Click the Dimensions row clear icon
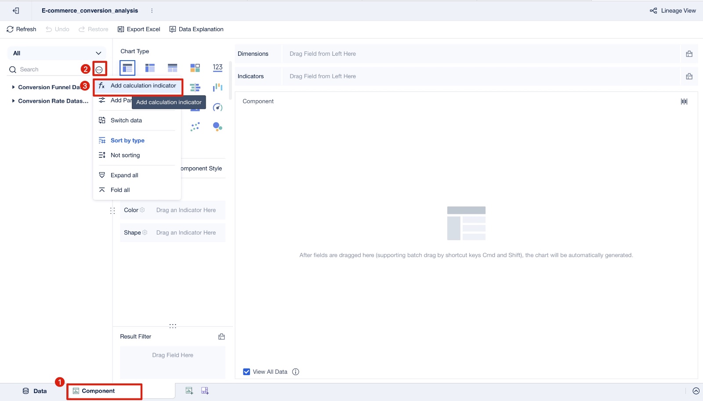The width and height of the screenshot is (703, 401). pos(689,54)
